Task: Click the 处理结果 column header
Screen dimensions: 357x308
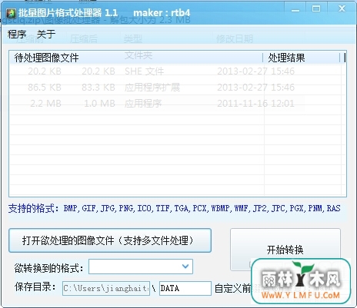Action: coord(302,58)
